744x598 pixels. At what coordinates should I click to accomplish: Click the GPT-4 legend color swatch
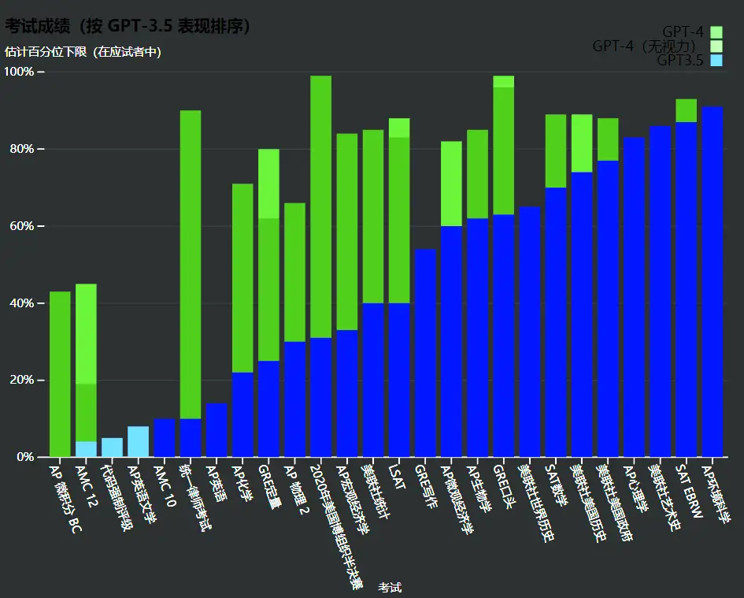[x=716, y=32]
